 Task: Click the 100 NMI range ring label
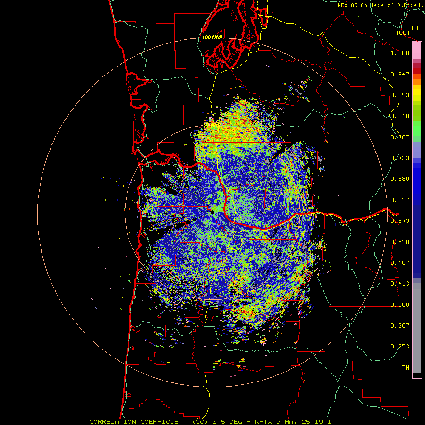click(x=212, y=37)
